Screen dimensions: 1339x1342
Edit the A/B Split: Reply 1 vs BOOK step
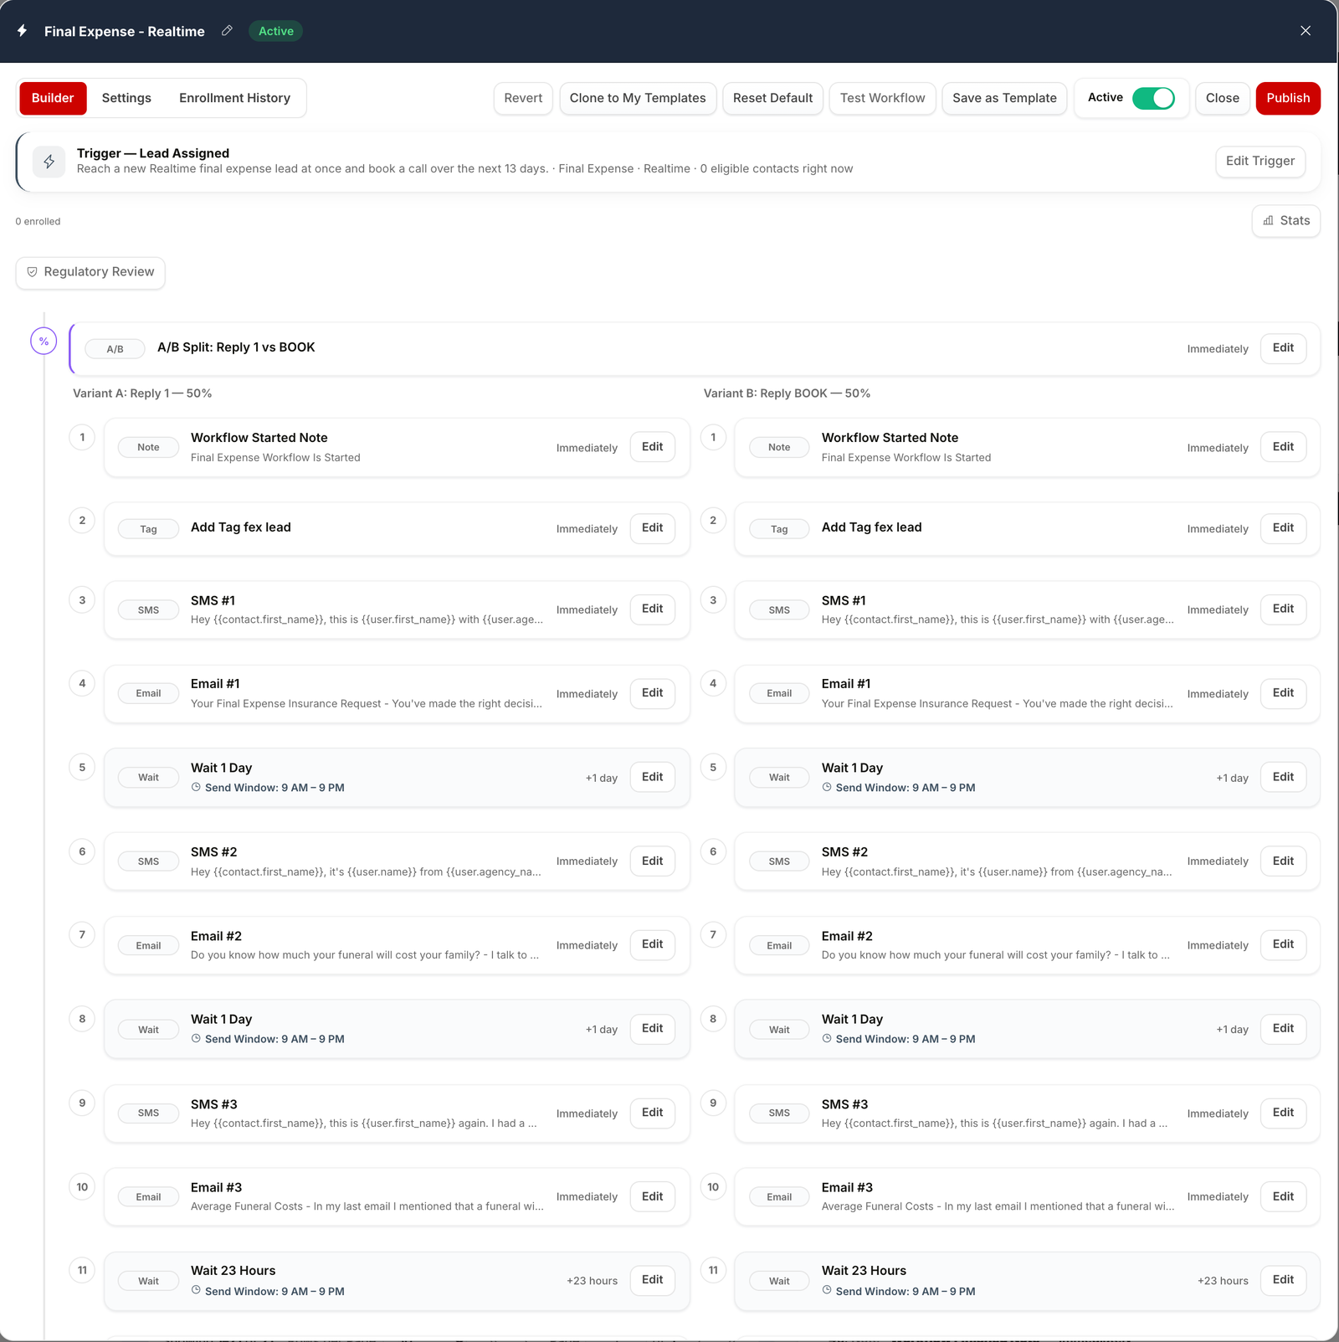[x=1283, y=348]
